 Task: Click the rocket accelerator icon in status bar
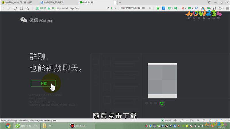coord(181,120)
